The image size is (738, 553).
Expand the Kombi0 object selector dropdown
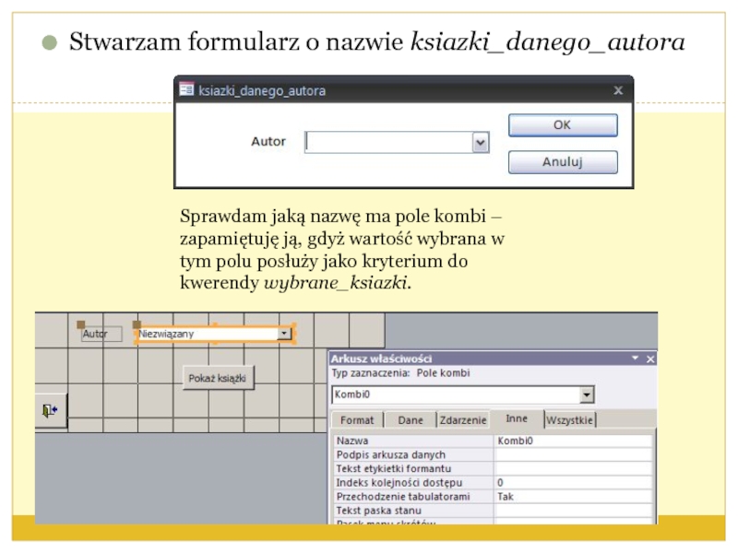[x=587, y=395]
